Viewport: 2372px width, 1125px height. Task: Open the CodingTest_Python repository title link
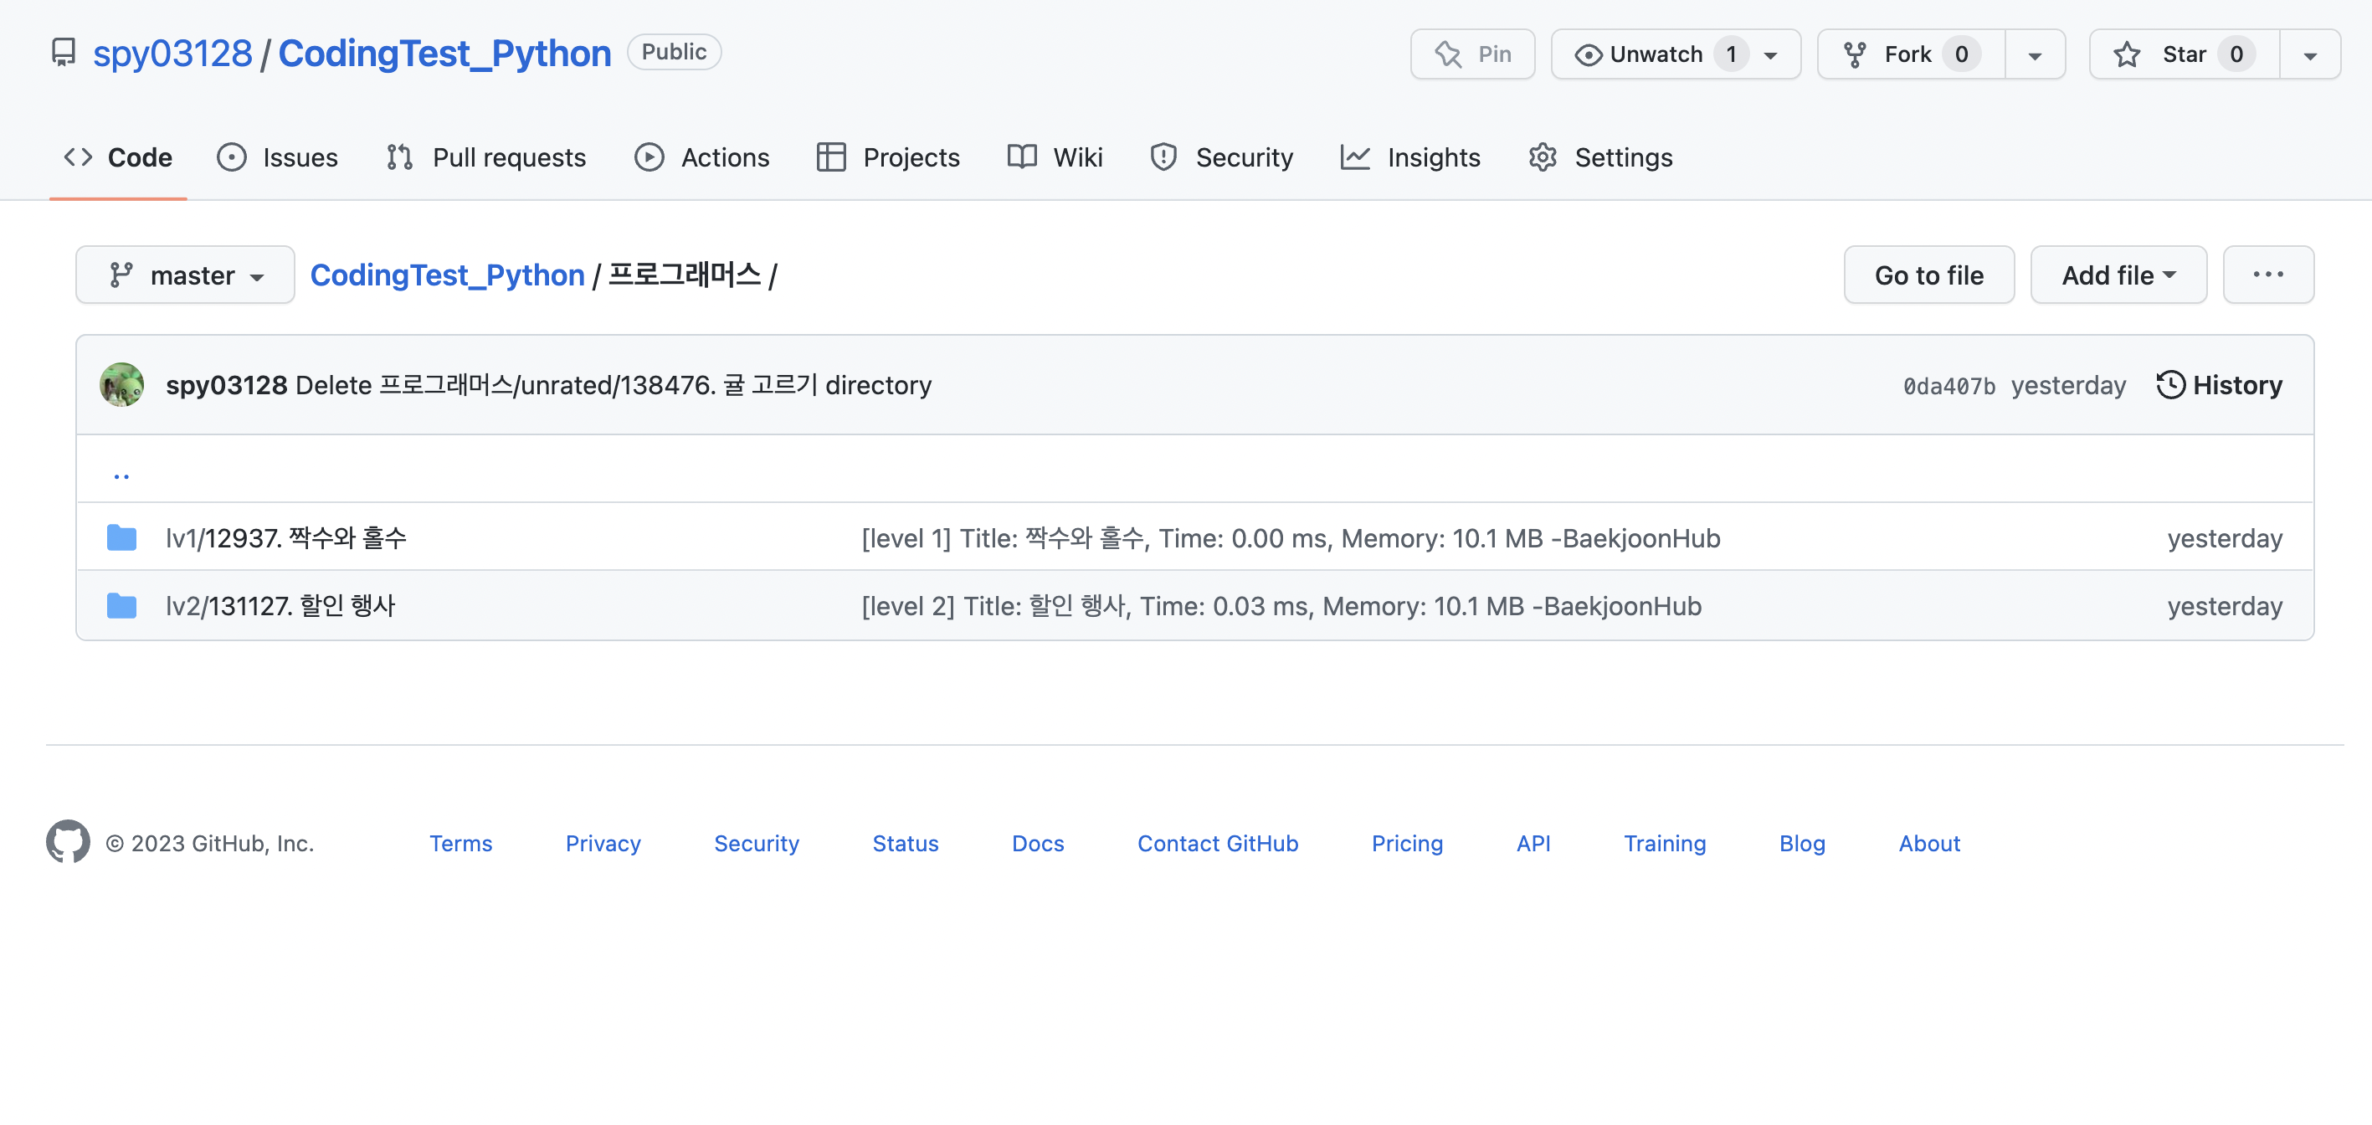click(x=444, y=53)
